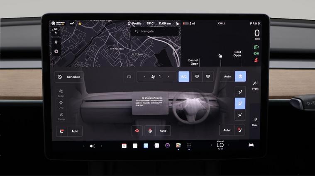Screen dimensions: 315x176
Task: Tap the rear window defrost icon
Action: point(208,76)
